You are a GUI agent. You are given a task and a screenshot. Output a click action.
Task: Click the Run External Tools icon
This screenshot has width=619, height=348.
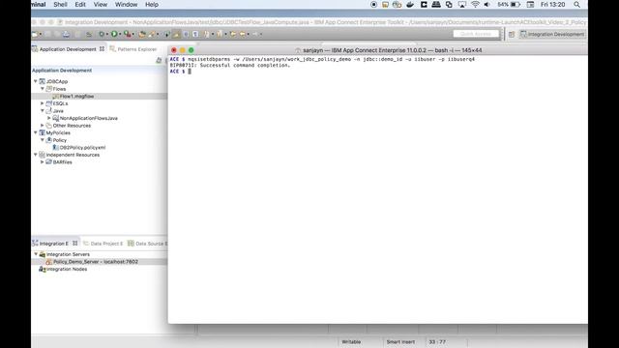tap(127, 35)
